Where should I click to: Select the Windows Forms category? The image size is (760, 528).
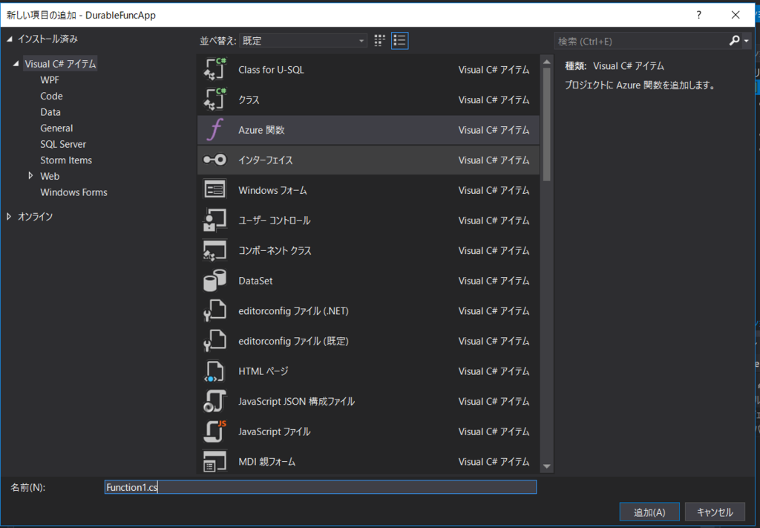point(73,192)
